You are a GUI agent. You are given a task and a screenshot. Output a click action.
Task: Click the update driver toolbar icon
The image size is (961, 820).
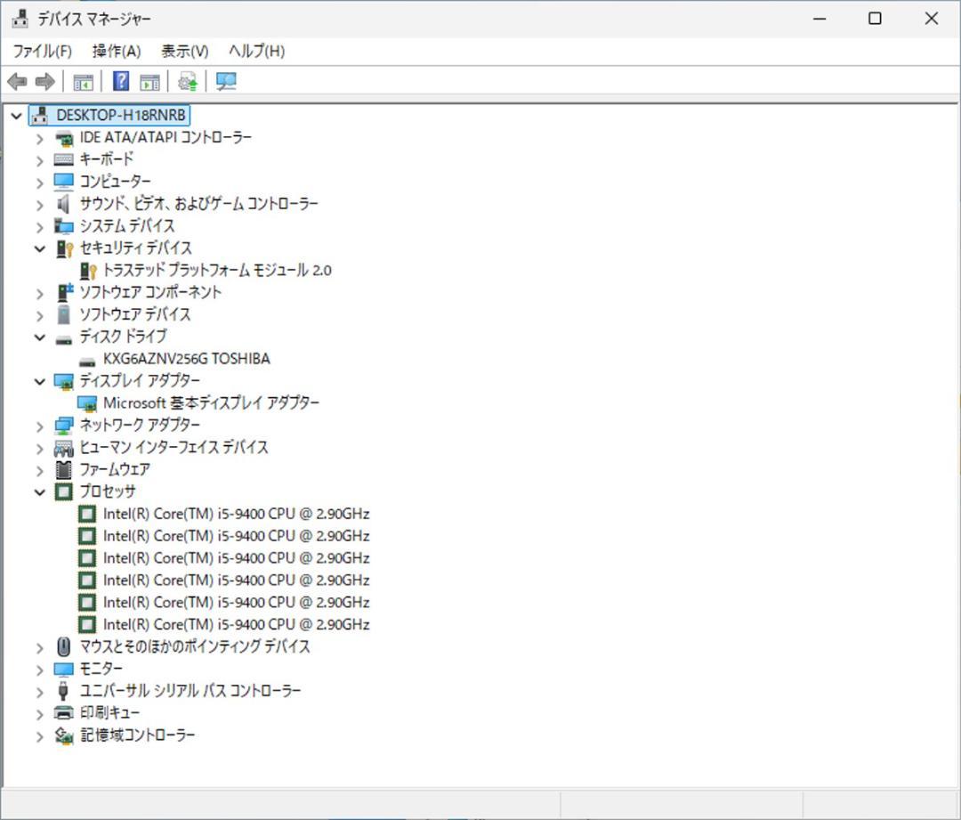click(x=188, y=81)
